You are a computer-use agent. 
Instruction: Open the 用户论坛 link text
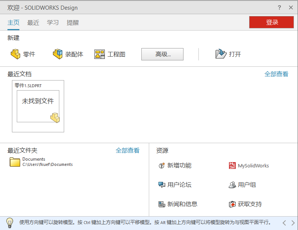179,185
